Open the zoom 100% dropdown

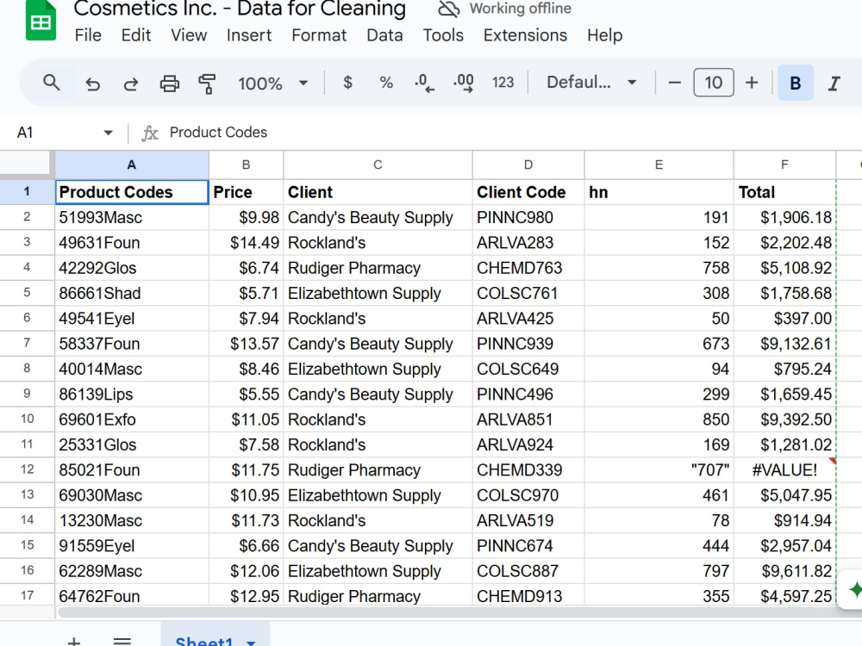coord(272,84)
